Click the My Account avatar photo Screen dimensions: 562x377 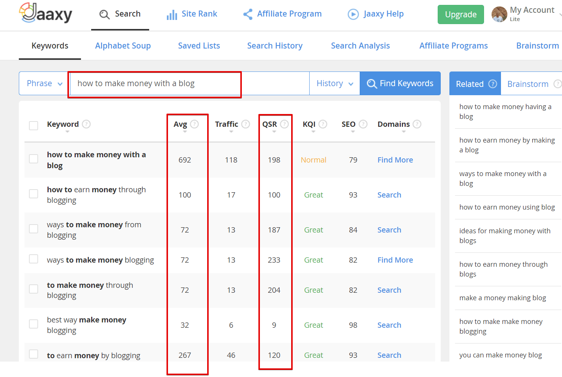coord(499,14)
